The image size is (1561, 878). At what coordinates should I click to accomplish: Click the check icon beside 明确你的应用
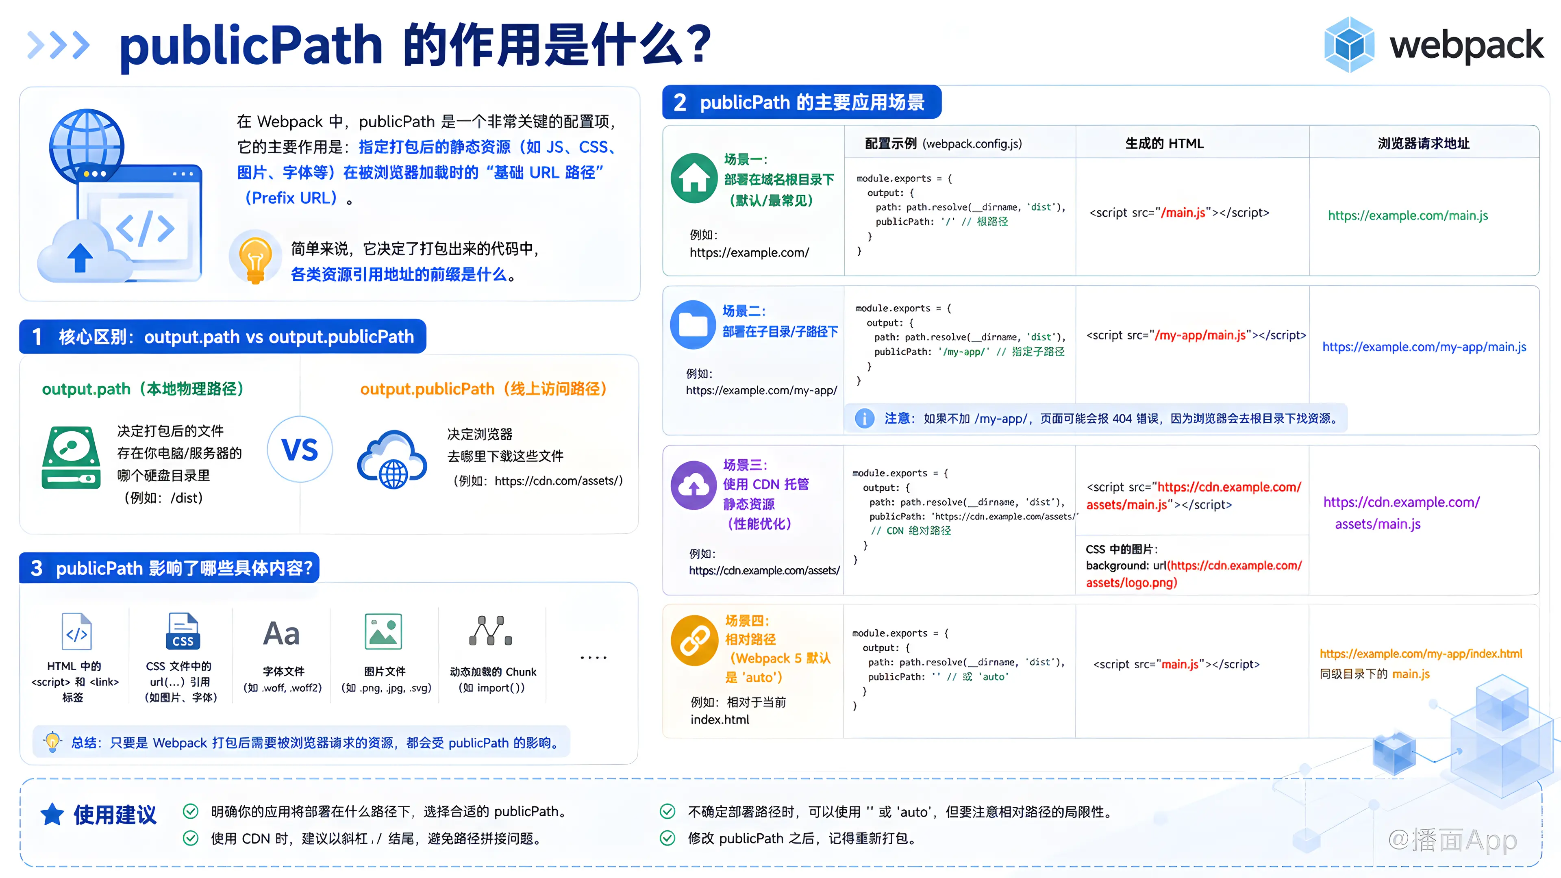(x=190, y=811)
